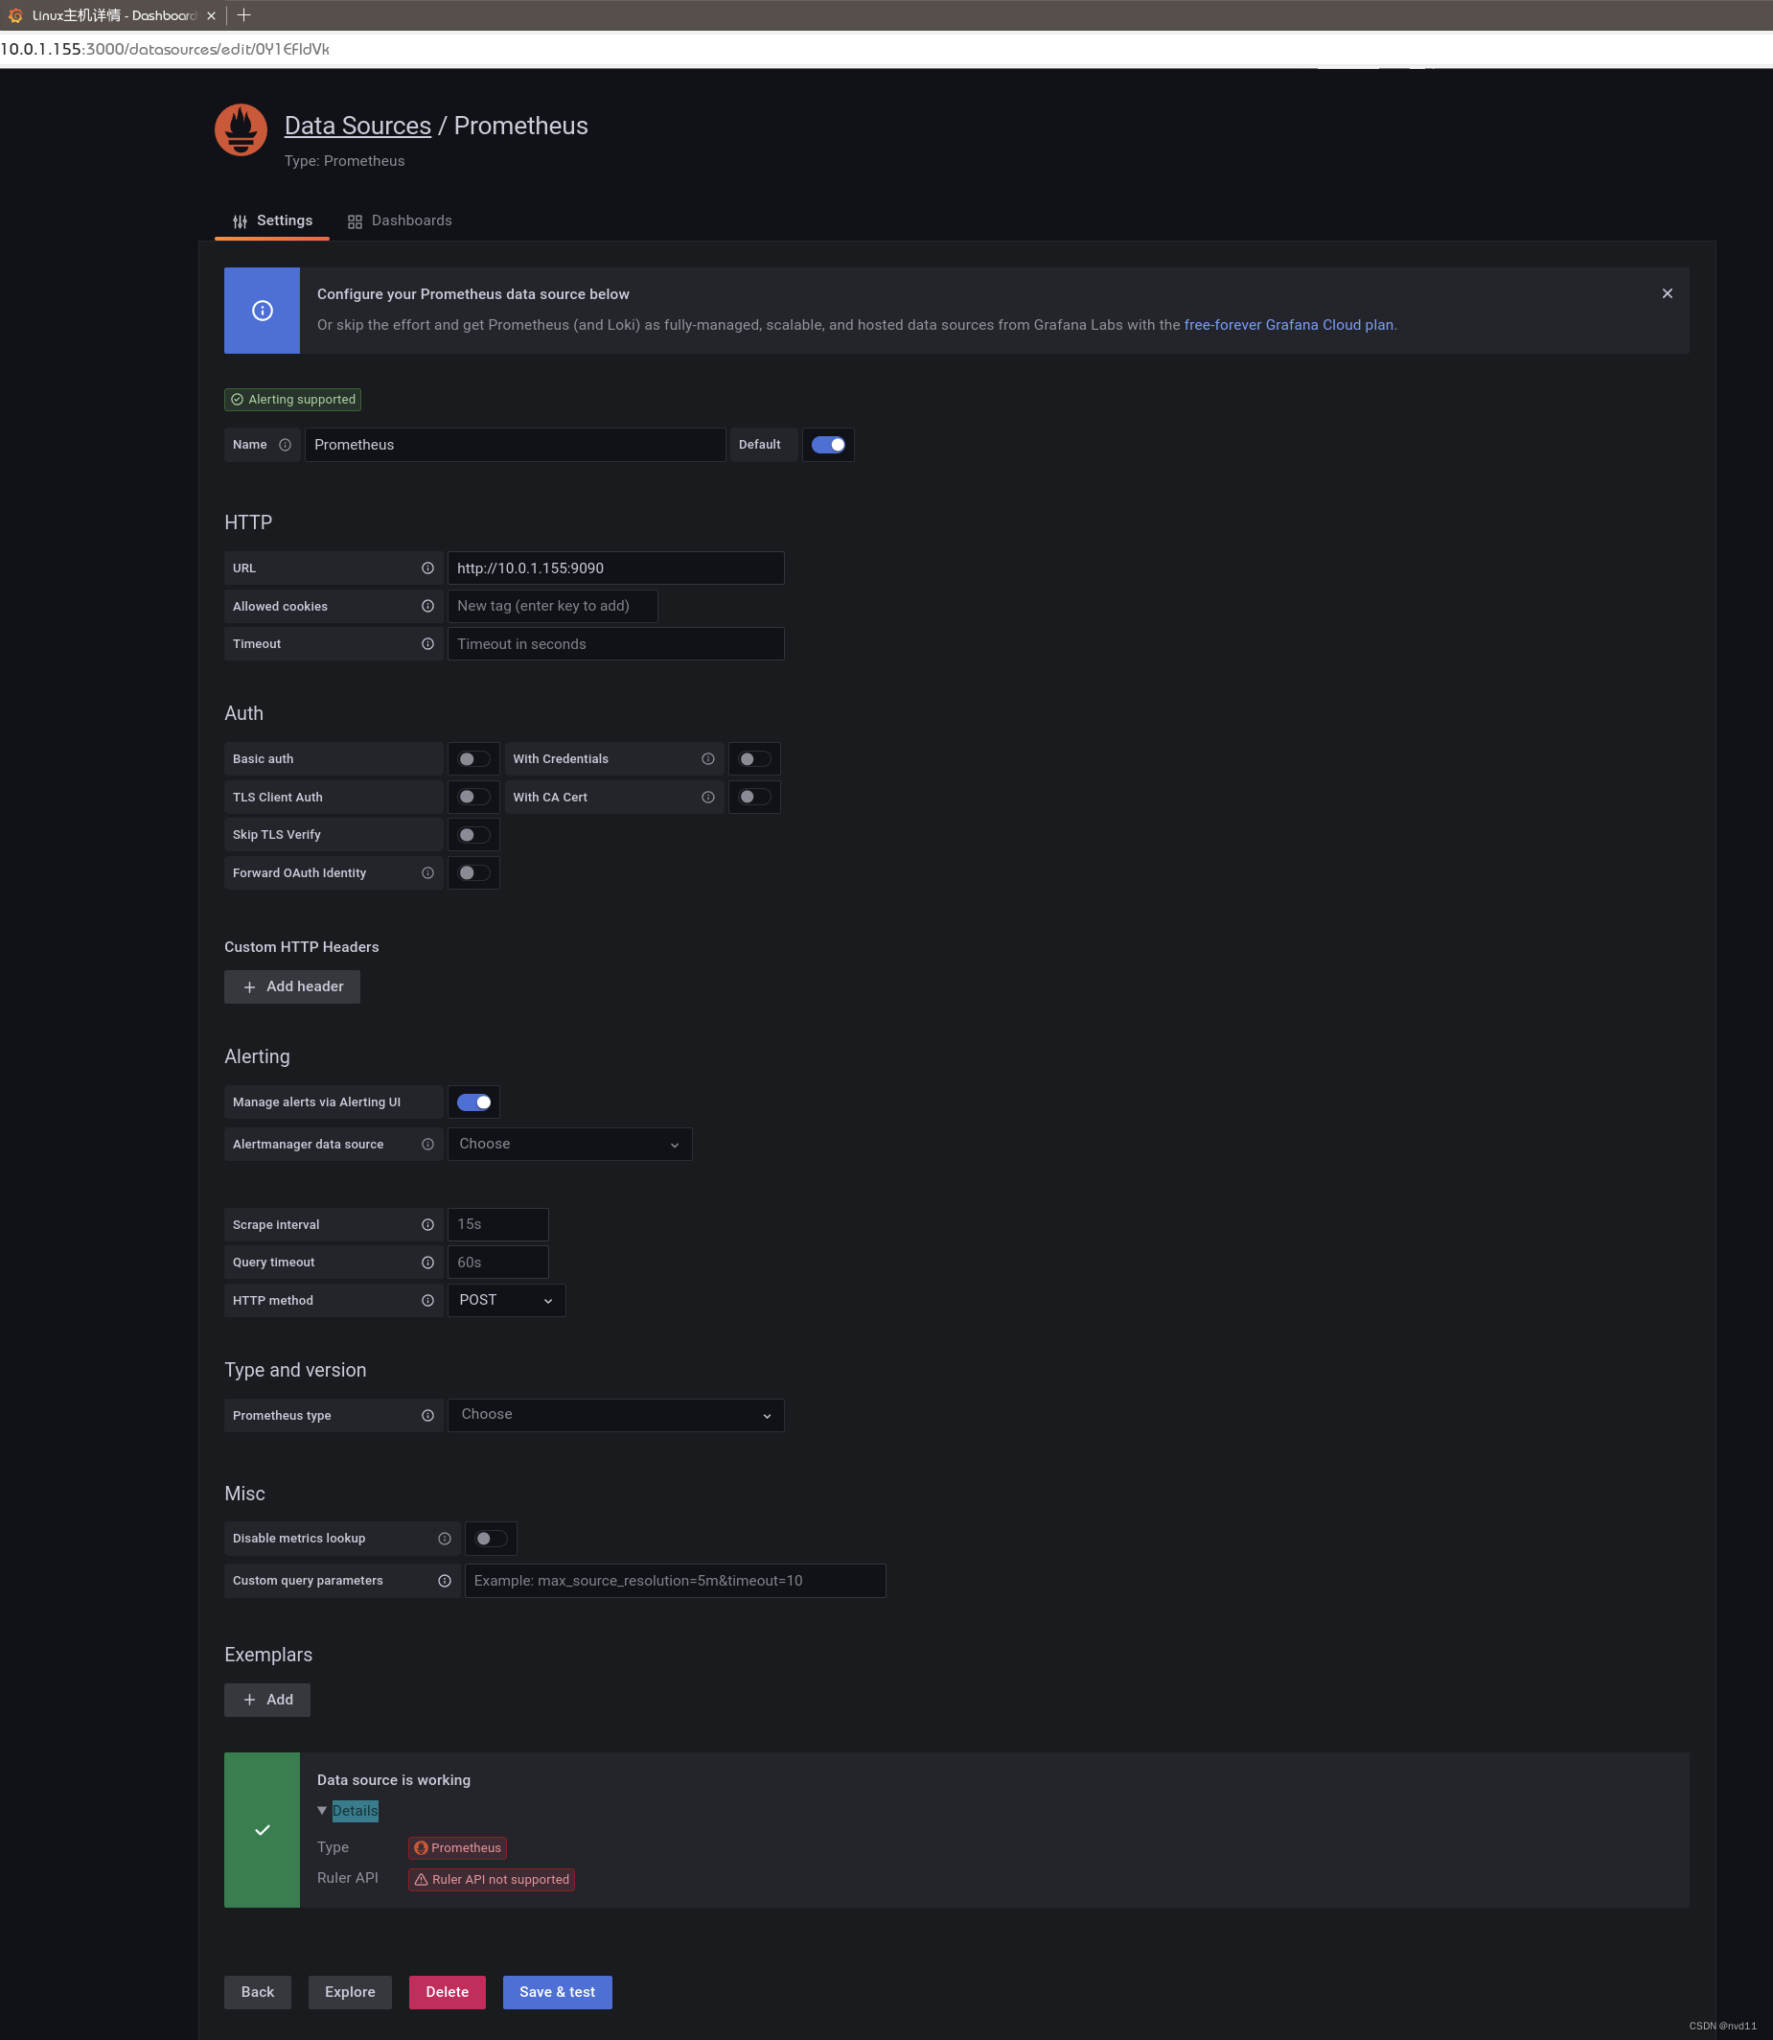
Task: Switch to the Settings tab
Action: pos(272,220)
